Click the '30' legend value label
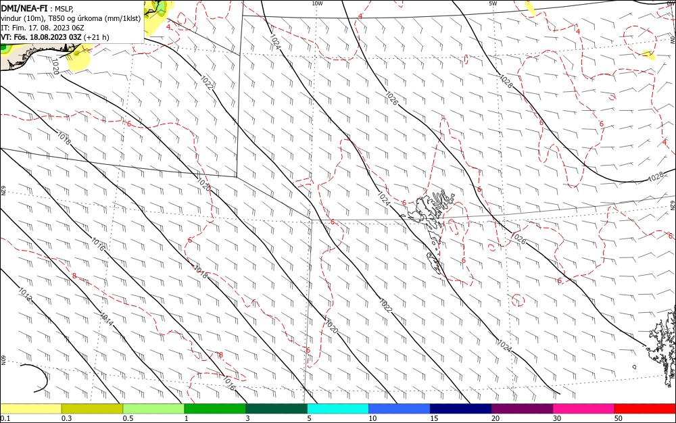 click(557, 418)
